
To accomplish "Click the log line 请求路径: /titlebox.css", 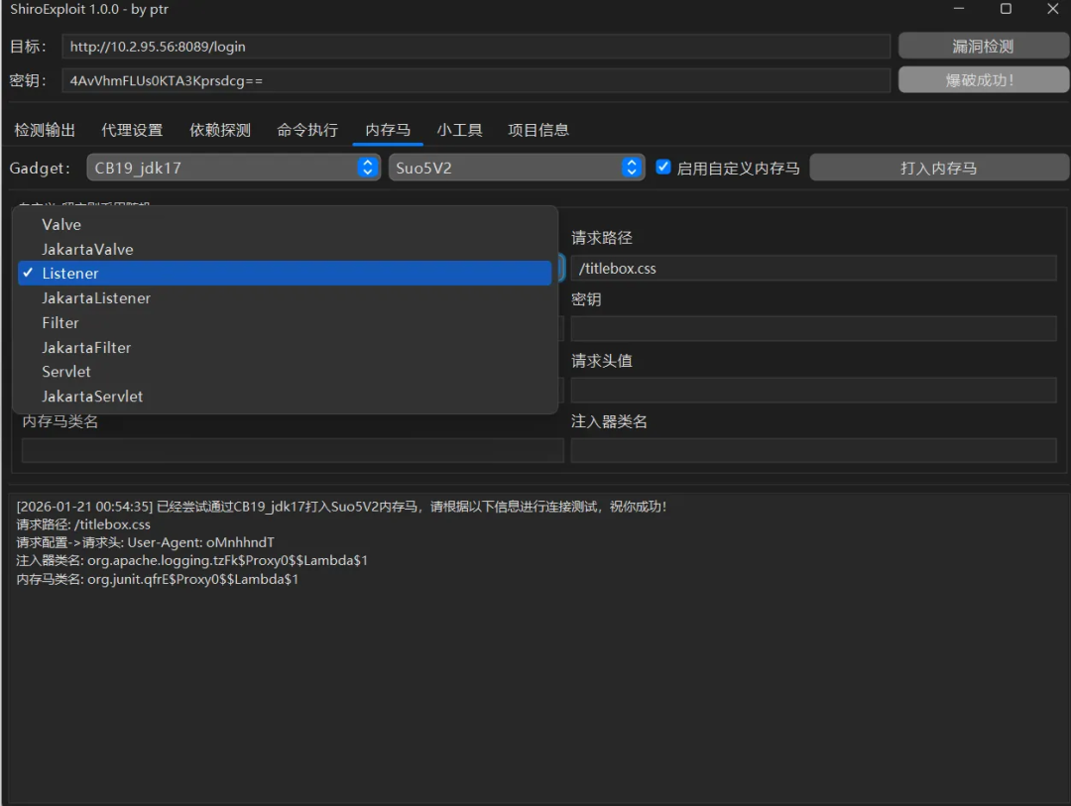I will click(x=83, y=524).
